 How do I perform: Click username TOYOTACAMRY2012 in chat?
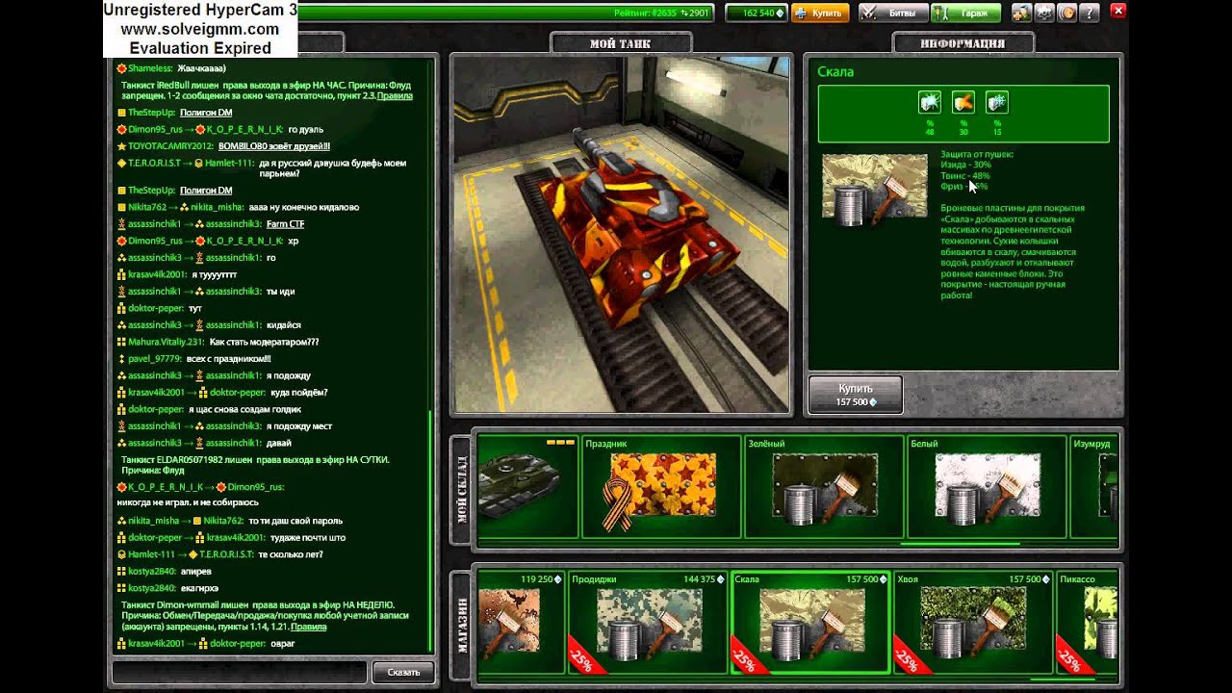pyautogui.click(x=170, y=146)
